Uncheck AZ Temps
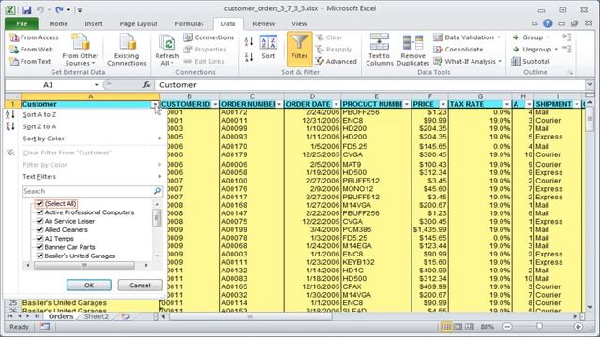This screenshot has width=600, height=337. [39, 239]
